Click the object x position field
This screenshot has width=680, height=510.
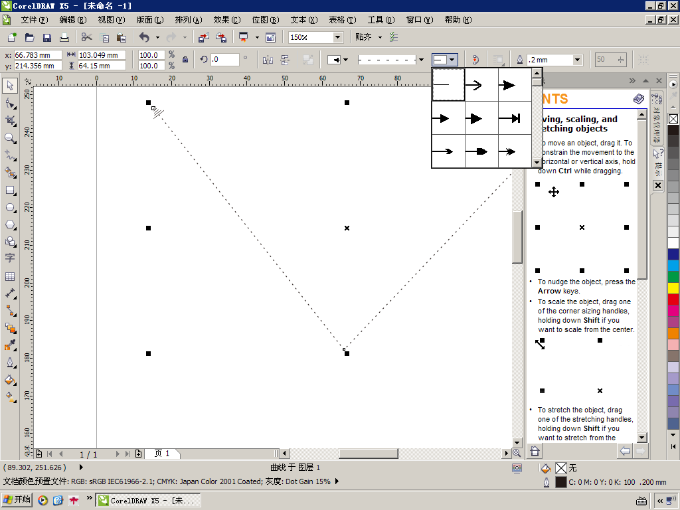(38, 55)
